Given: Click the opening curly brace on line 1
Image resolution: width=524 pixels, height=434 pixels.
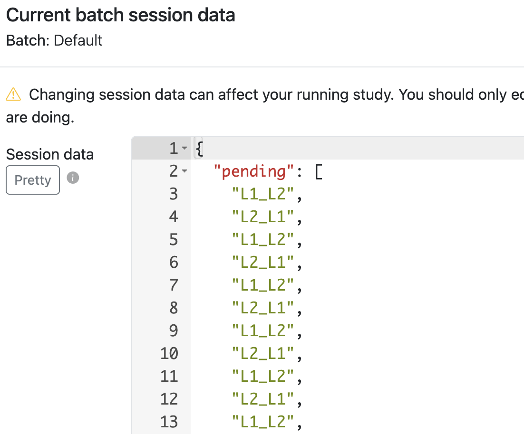Looking at the screenshot, I should pyautogui.click(x=199, y=149).
